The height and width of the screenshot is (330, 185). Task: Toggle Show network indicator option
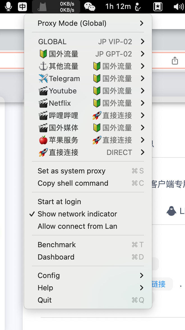point(77,214)
